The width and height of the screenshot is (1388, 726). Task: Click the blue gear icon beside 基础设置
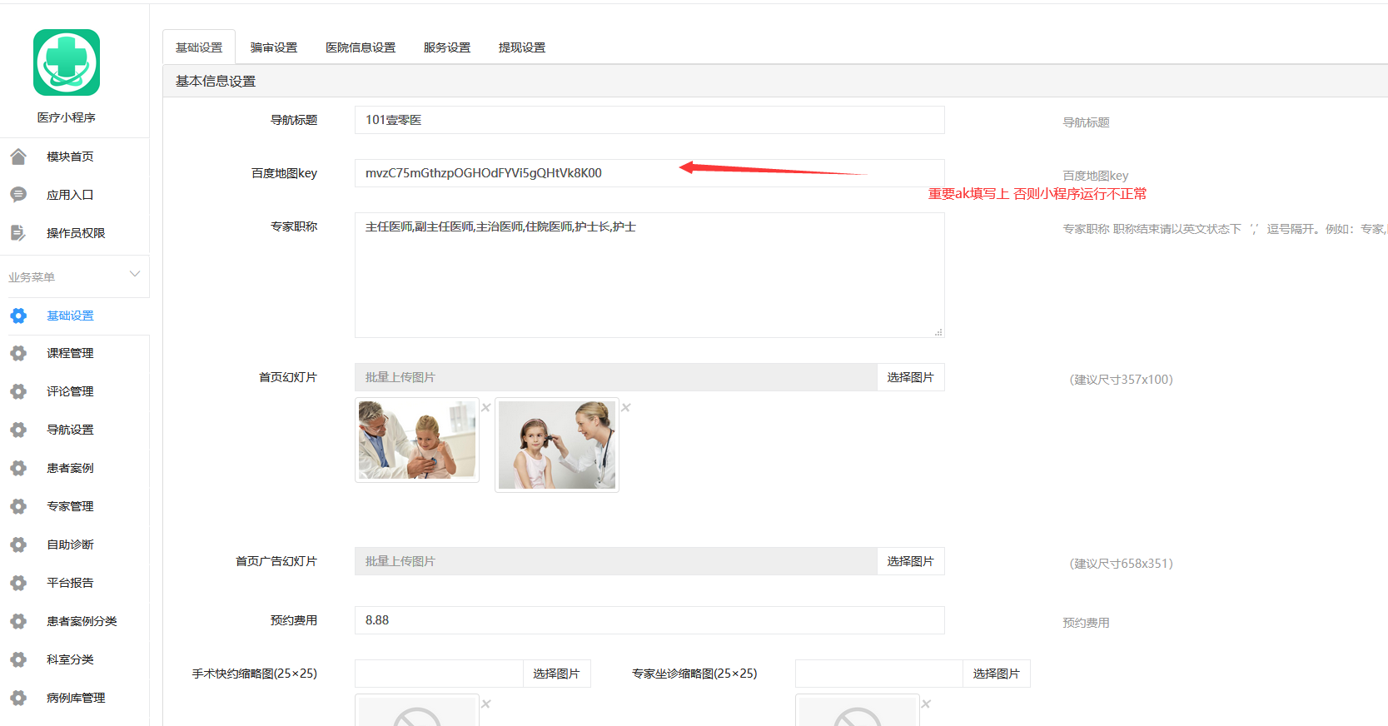pyautogui.click(x=18, y=316)
